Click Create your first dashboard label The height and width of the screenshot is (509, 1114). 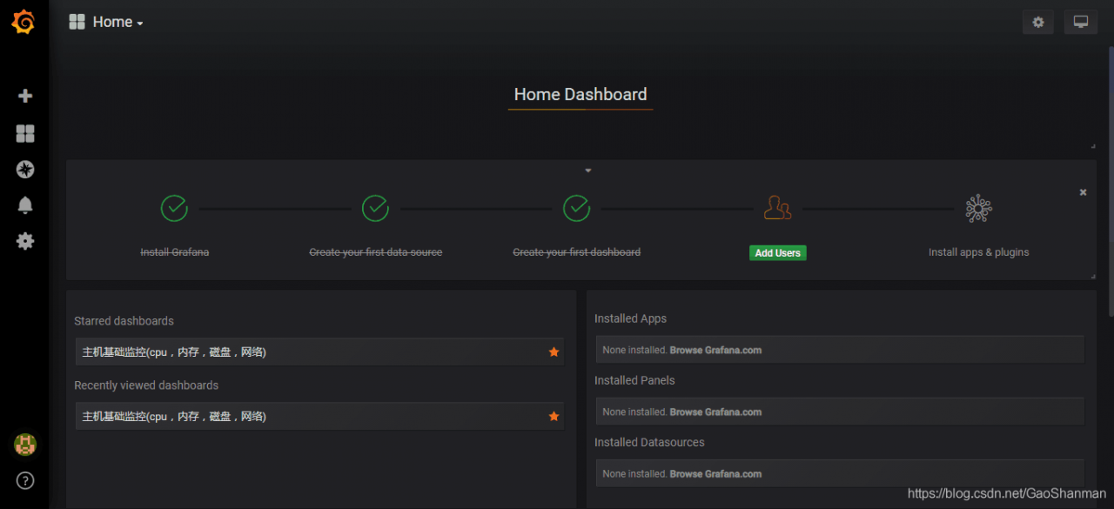click(576, 252)
